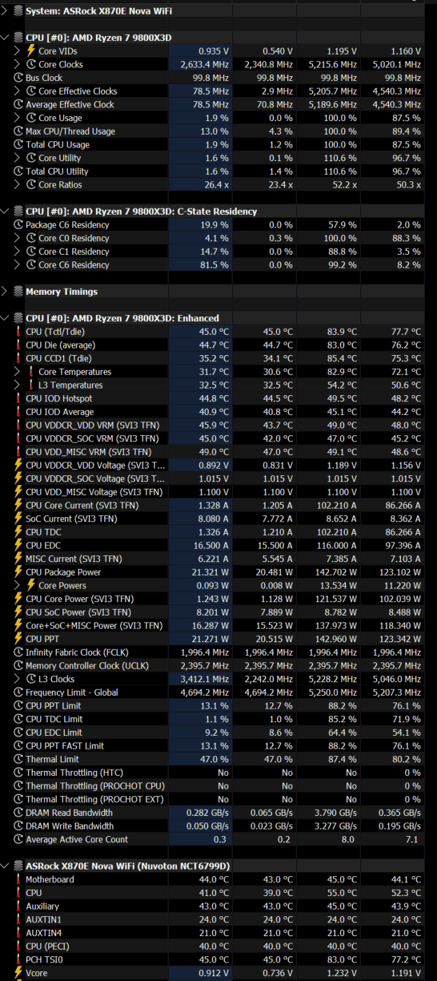Click the Average Effective Clock icon

tap(18, 104)
